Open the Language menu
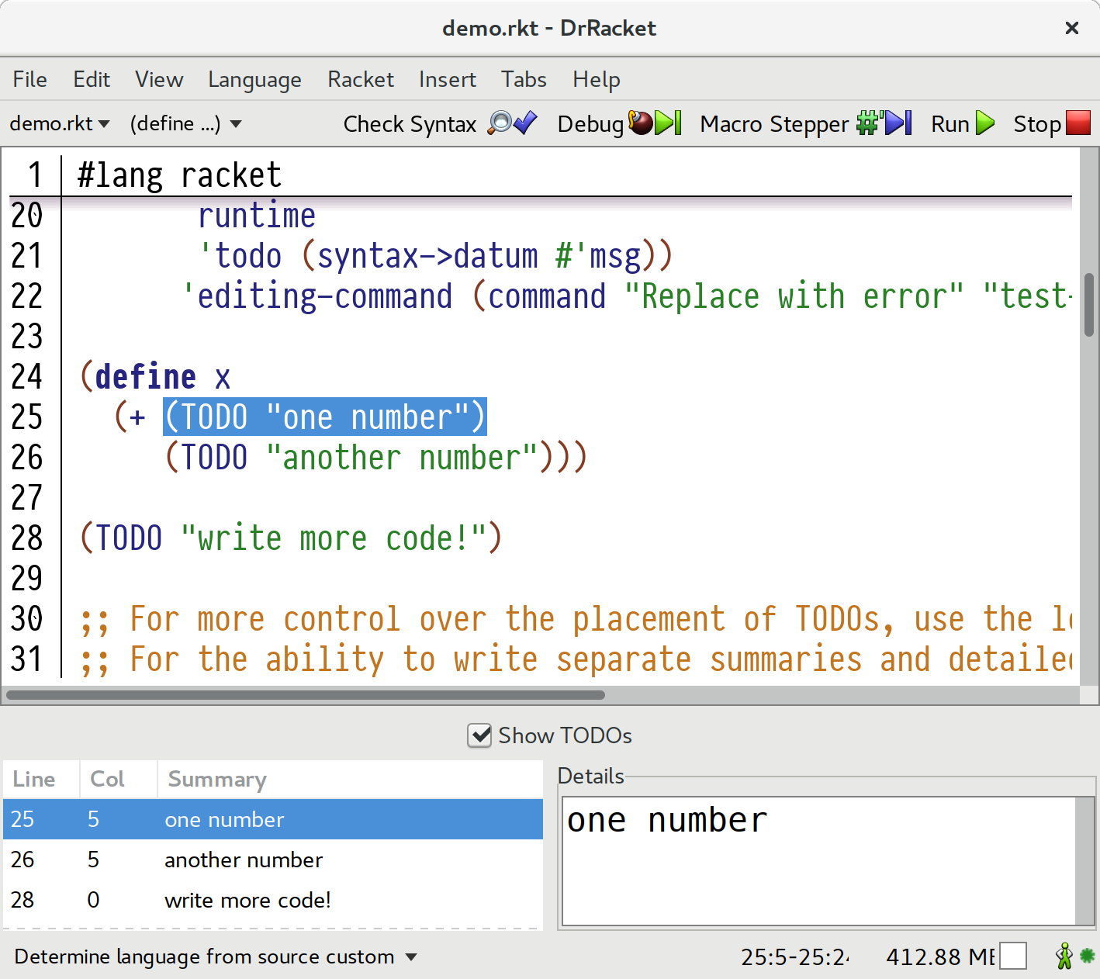 (x=254, y=79)
